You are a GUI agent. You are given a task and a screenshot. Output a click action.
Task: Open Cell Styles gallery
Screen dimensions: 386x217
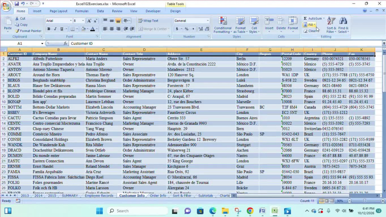[x=254, y=25]
